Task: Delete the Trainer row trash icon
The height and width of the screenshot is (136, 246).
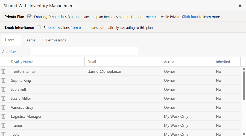Action: pos(4,125)
